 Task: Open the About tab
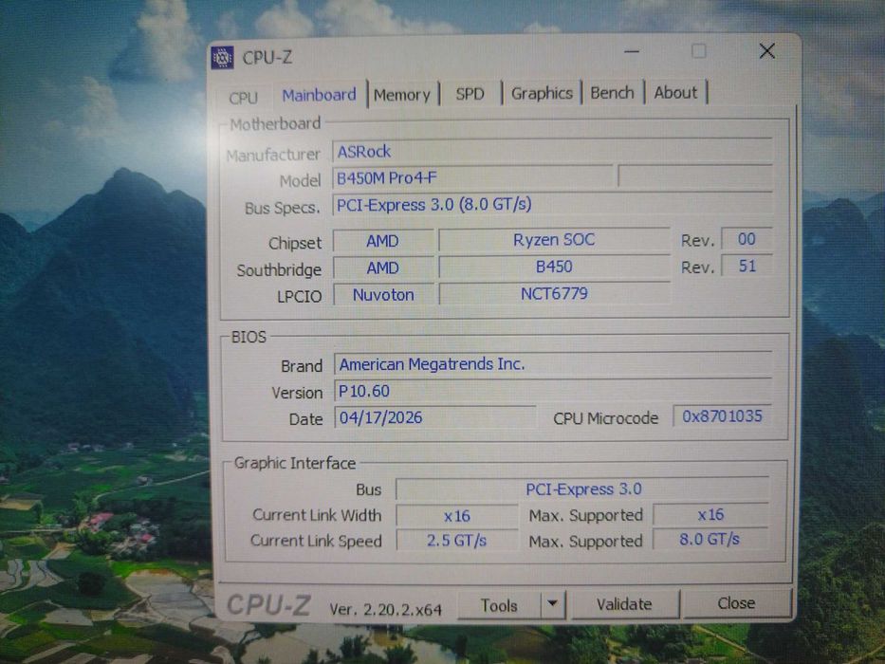[675, 92]
